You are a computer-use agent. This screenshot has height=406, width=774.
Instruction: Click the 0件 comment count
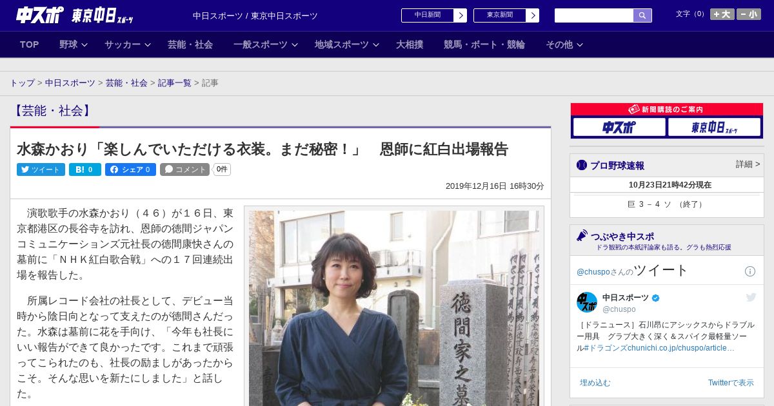(x=222, y=169)
